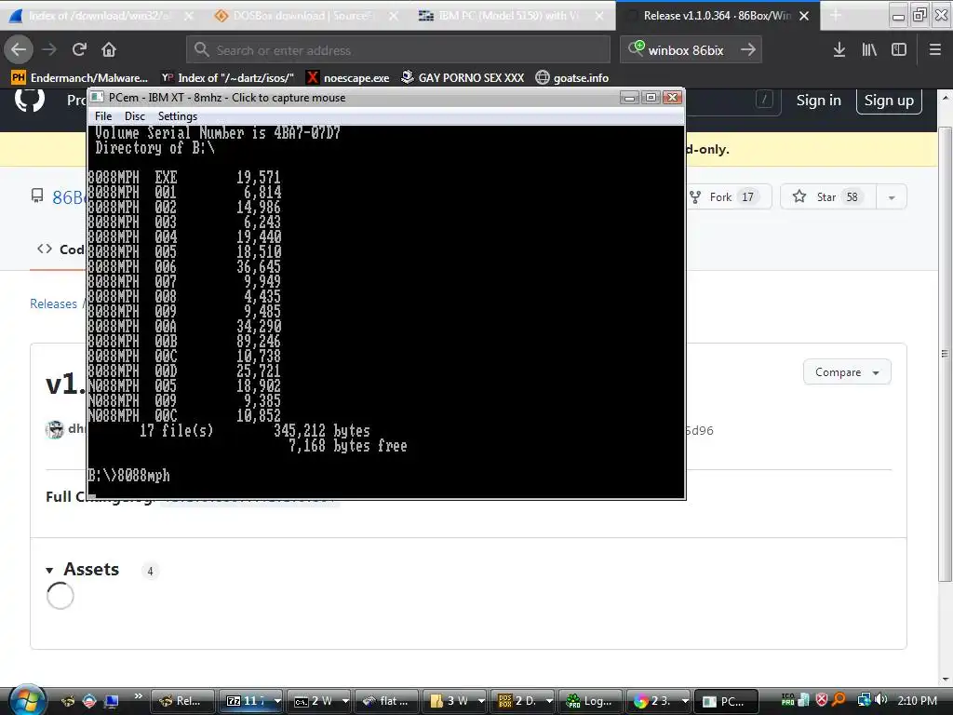The height and width of the screenshot is (715, 953).
Task: Click the PCem title bar window icon
Action: click(97, 97)
